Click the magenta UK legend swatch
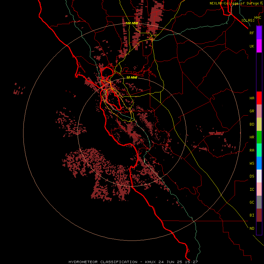 tap(259, 46)
